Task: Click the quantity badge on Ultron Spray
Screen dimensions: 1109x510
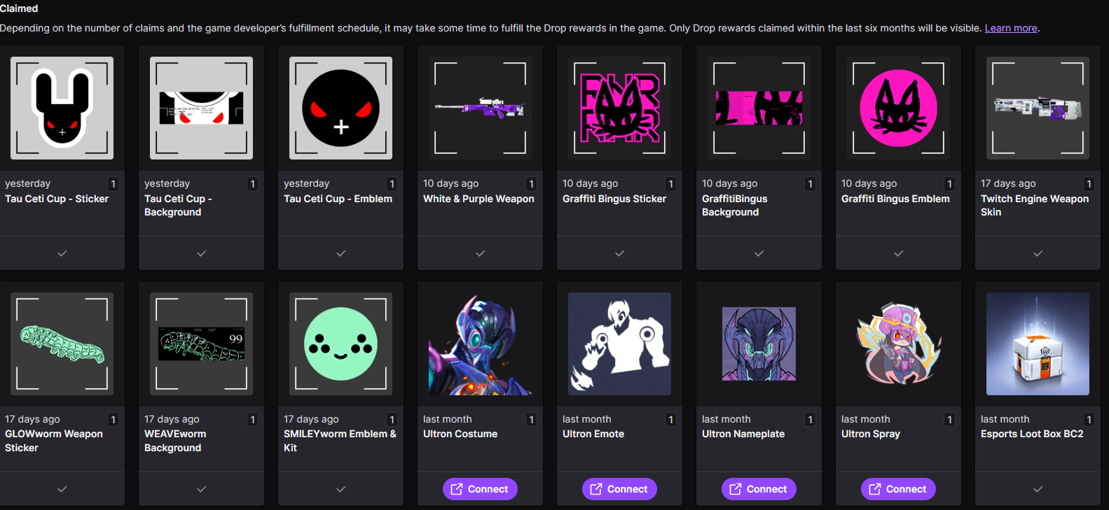Action: [949, 420]
